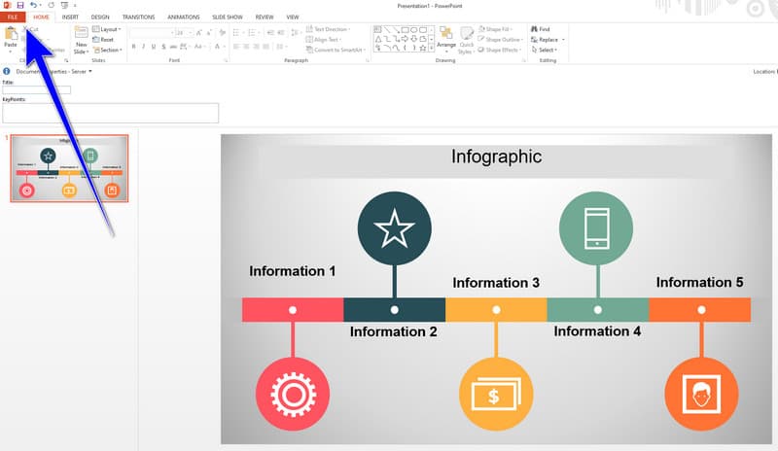Click the Save icon in quick access toolbar
Image resolution: width=778 pixels, height=451 pixels.
pyautogui.click(x=19, y=5)
